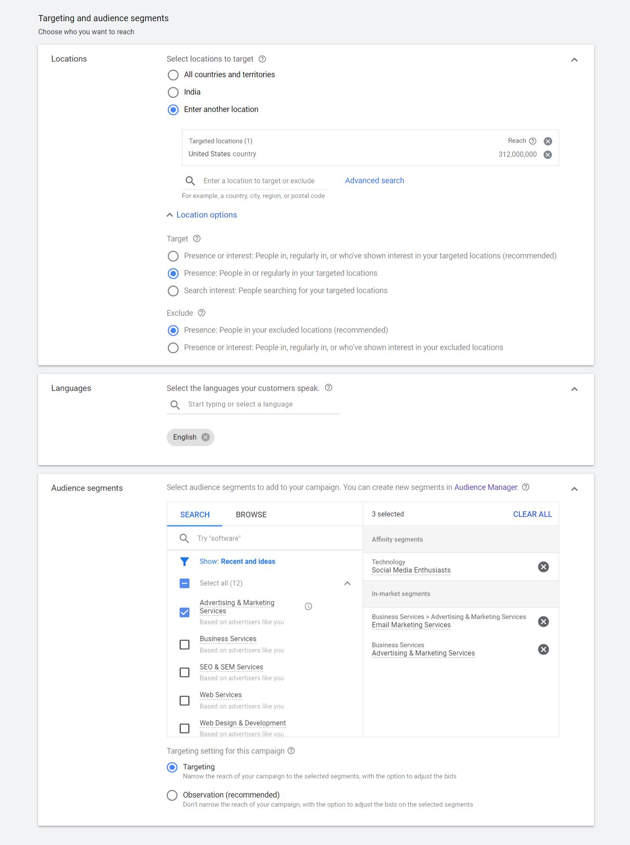Open help for Targeting setting for this campaign

pos(291,751)
